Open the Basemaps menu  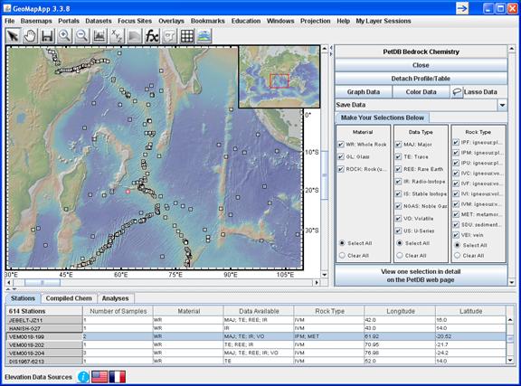(36, 21)
